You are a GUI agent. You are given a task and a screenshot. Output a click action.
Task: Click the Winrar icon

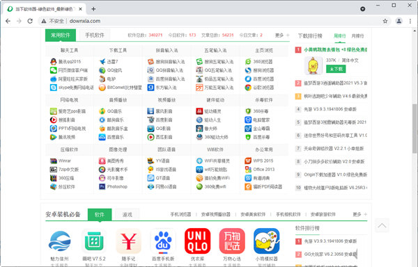(54, 161)
